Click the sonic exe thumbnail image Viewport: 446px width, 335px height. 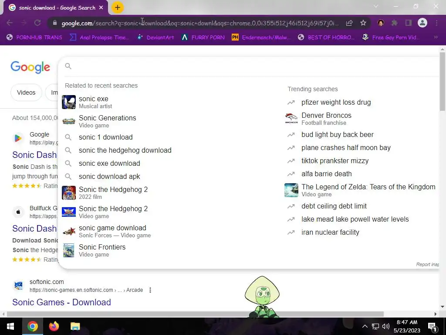[69, 102]
